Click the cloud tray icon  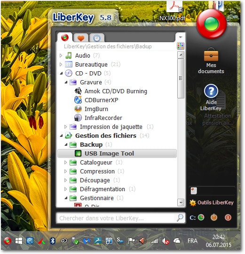tap(176, 241)
